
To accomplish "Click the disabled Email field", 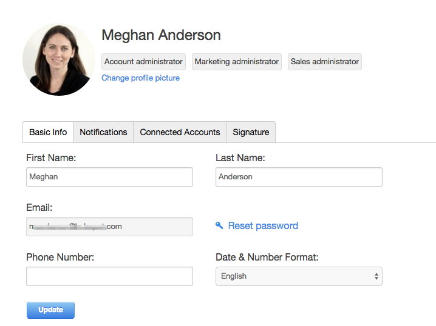I will [109, 227].
